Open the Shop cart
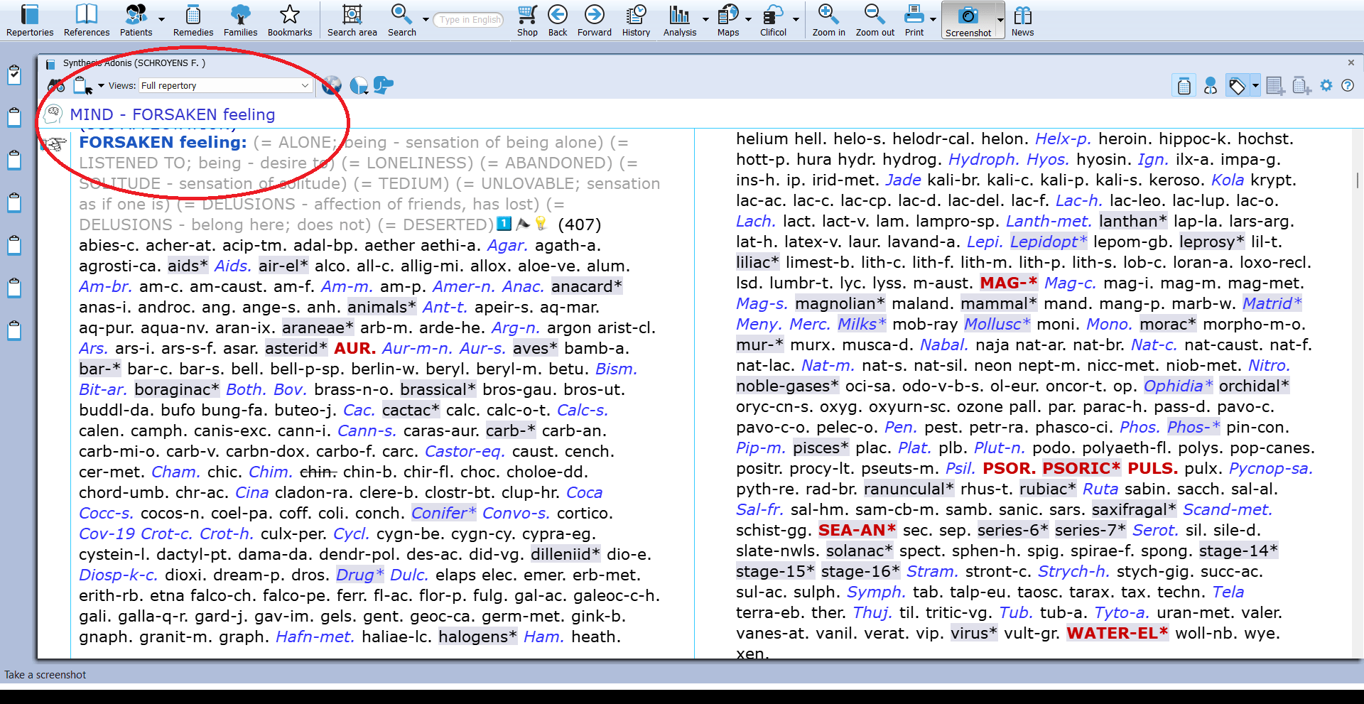 click(x=527, y=20)
